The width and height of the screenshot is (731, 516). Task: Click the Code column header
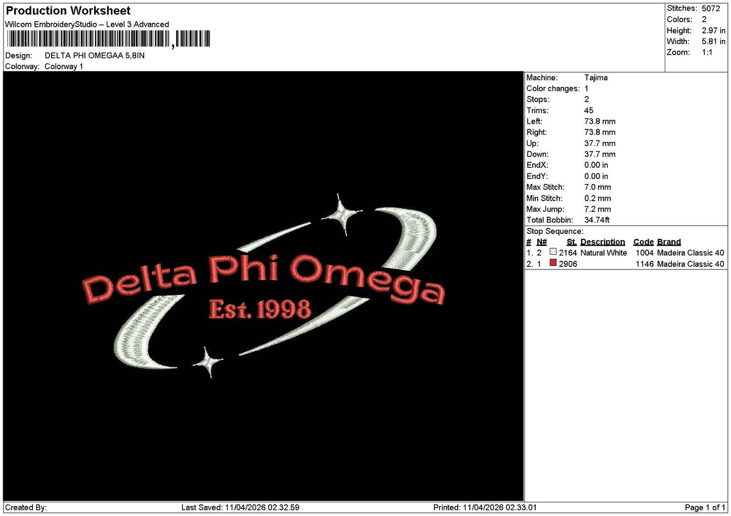[643, 242]
